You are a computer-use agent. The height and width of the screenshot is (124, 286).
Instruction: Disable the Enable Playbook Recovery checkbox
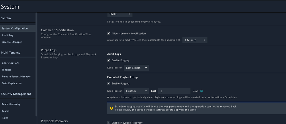coord(109,123)
